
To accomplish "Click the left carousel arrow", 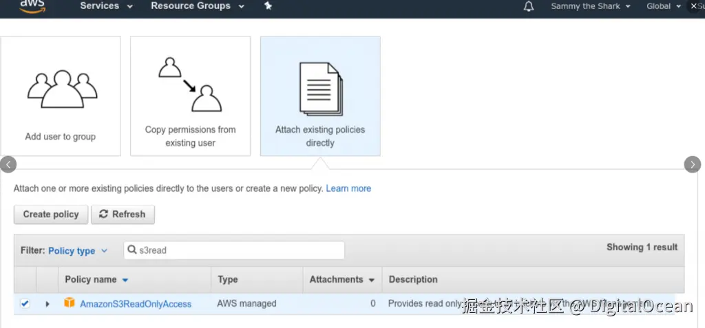I will pyautogui.click(x=8, y=164).
